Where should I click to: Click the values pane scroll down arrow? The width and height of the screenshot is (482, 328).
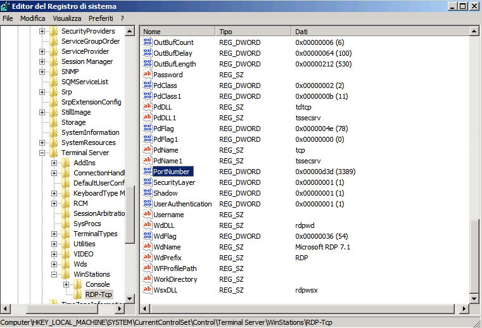click(475, 298)
